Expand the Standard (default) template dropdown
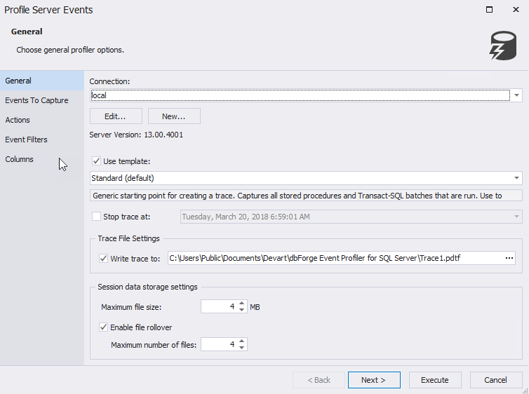This screenshot has width=529, height=394. click(x=517, y=178)
